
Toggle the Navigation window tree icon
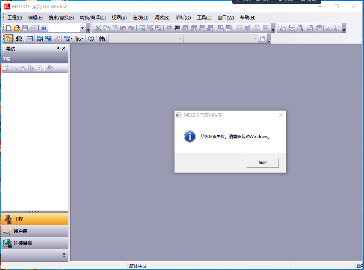(9, 39)
